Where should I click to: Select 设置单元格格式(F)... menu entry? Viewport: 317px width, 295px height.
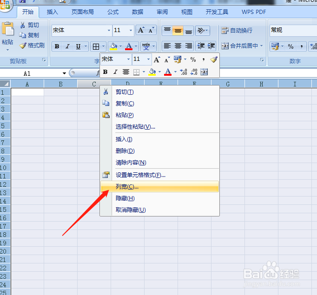(x=159, y=175)
